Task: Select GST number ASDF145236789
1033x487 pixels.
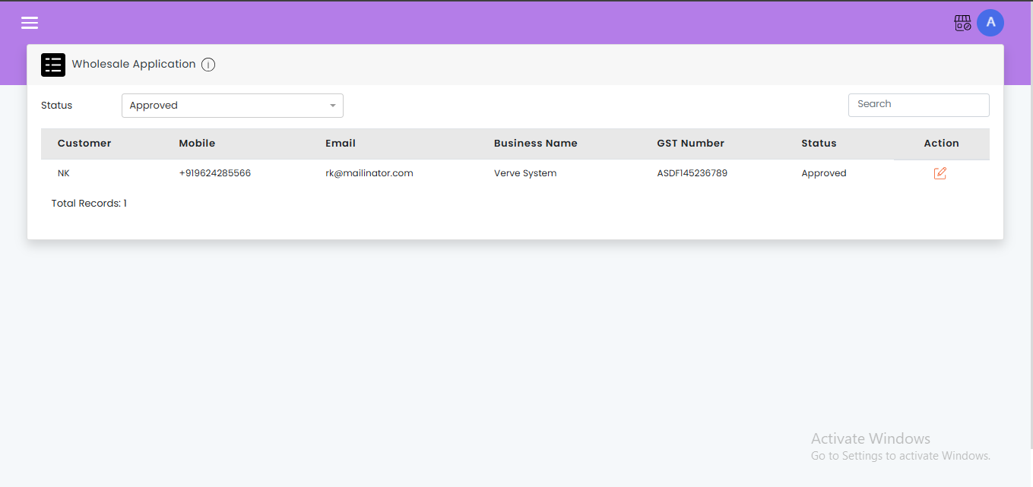Action: pyautogui.click(x=692, y=173)
